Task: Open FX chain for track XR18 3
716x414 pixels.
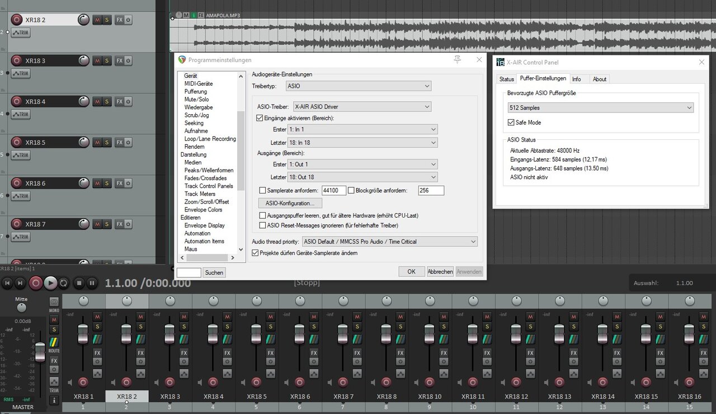Action: click(x=119, y=61)
